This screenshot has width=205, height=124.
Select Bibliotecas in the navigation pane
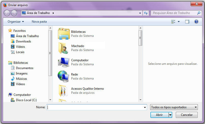tap(21, 63)
